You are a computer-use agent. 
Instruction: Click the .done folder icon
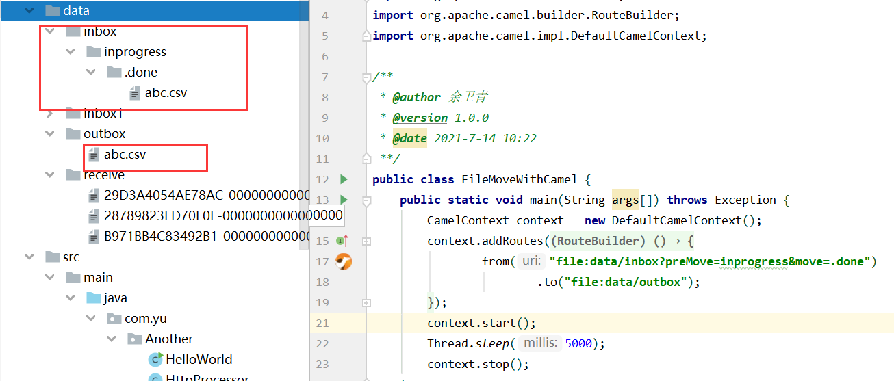click(114, 73)
